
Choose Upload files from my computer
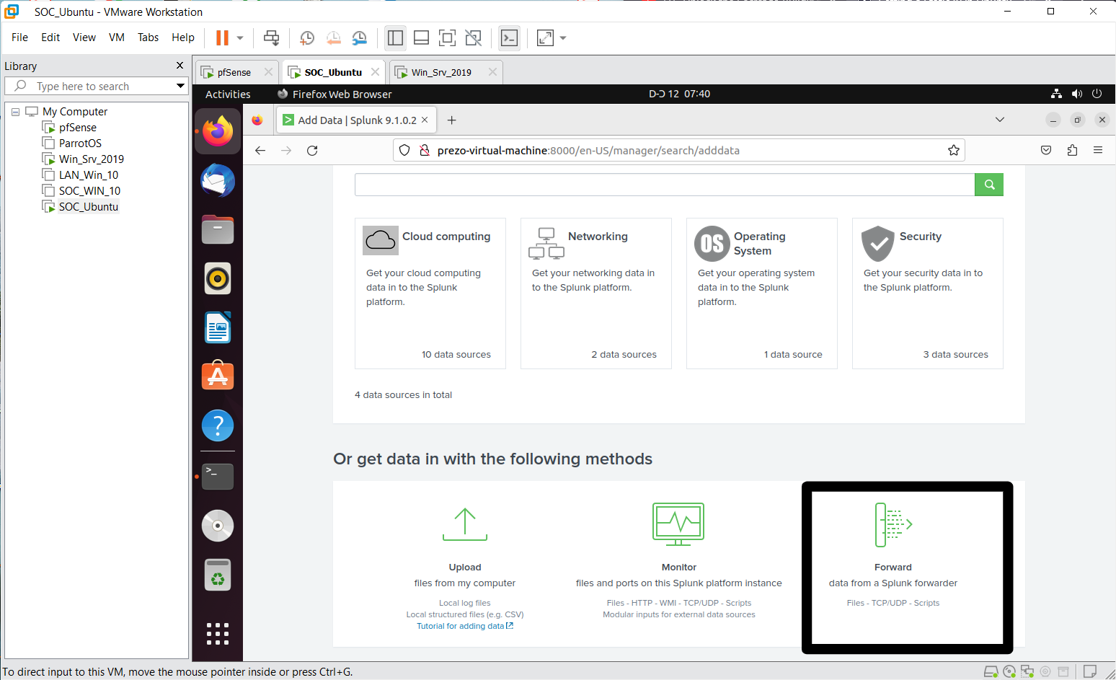465,568
